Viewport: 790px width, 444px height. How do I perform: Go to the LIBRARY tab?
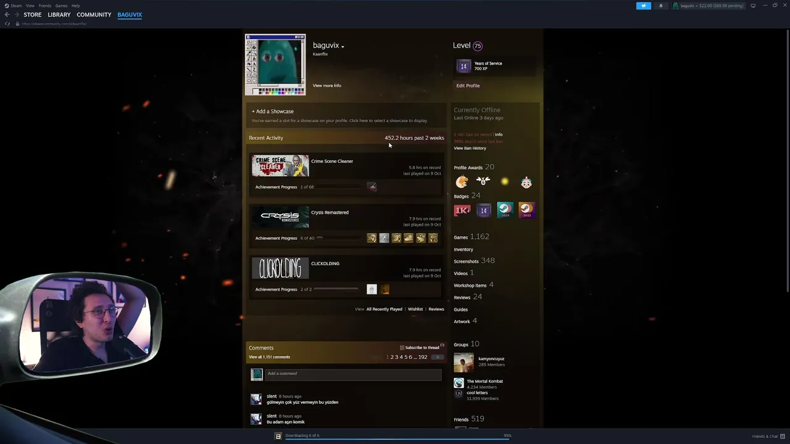59,15
